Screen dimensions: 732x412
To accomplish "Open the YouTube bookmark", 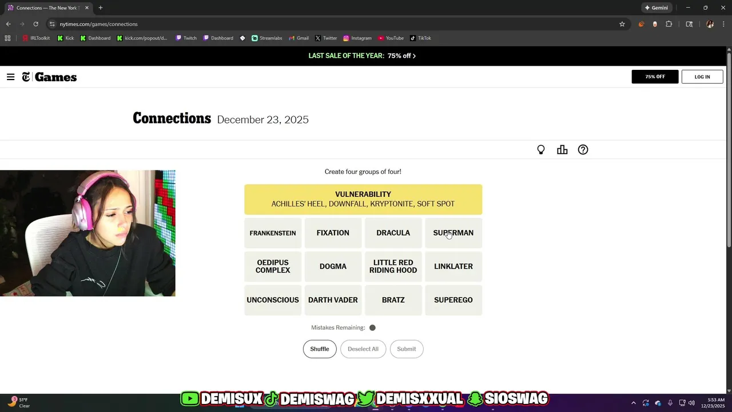I will [391, 38].
